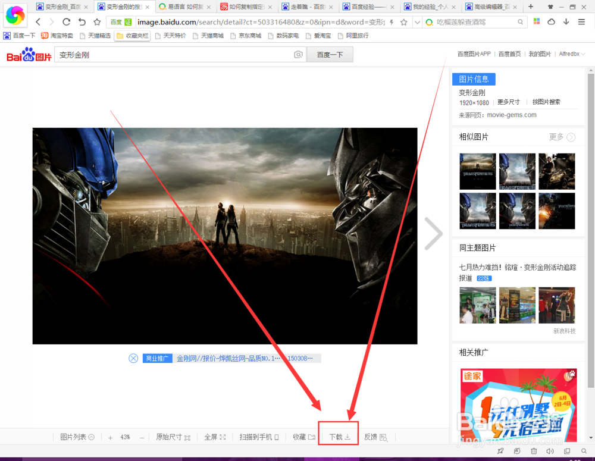Screen dimensions: 595x461
Task: Click the lightning speed mode icon
Action: [392, 23]
